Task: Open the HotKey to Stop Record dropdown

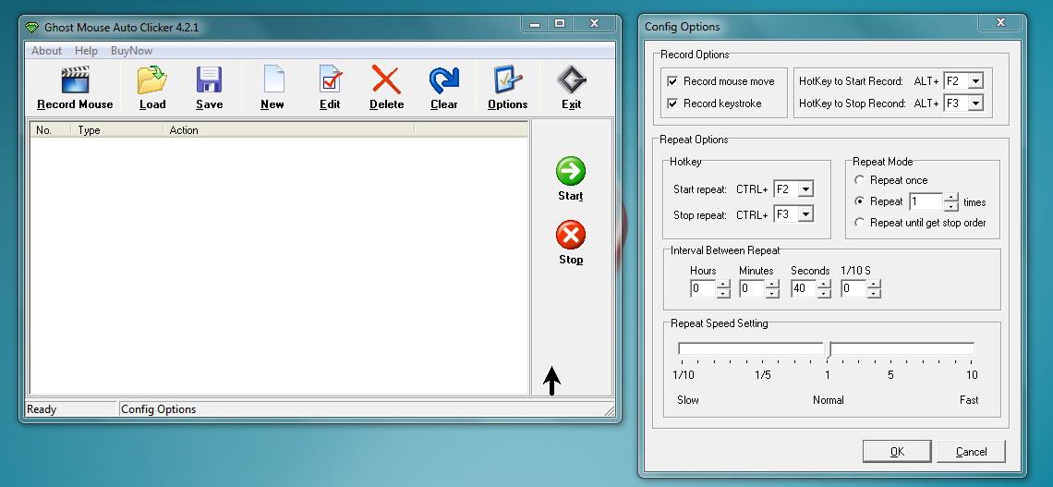Action: 975,103
